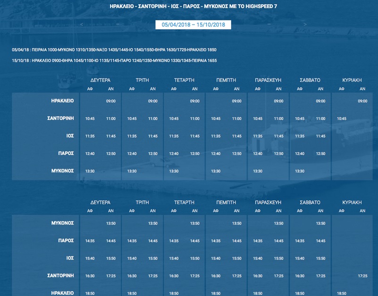Image resolution: width=378 pixels, height=296 pixels.
Task: Click ΗΡΑΚΛΕΙΟ row label in the upper timetable
Action: click(62, 101)
